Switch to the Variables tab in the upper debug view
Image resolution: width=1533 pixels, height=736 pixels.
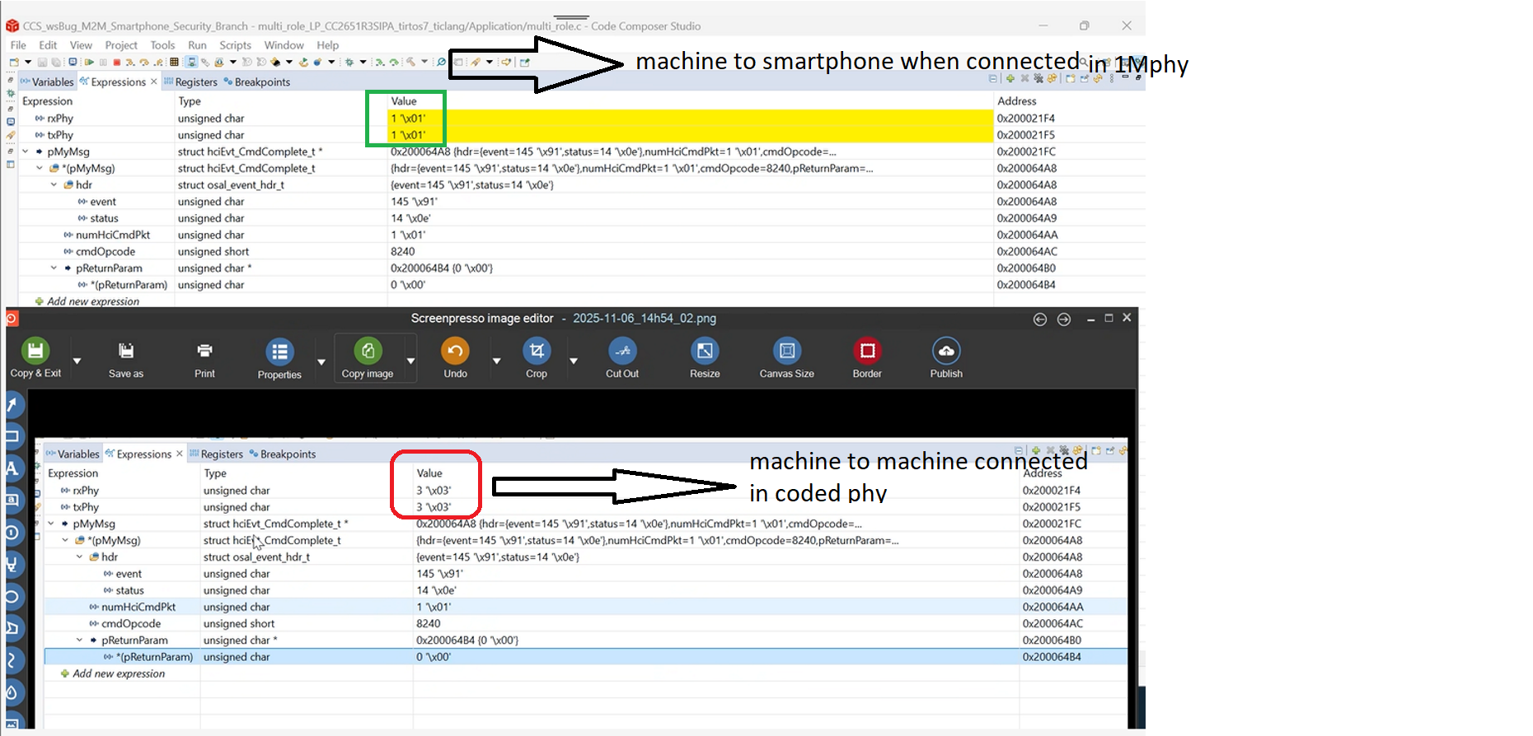48,82
